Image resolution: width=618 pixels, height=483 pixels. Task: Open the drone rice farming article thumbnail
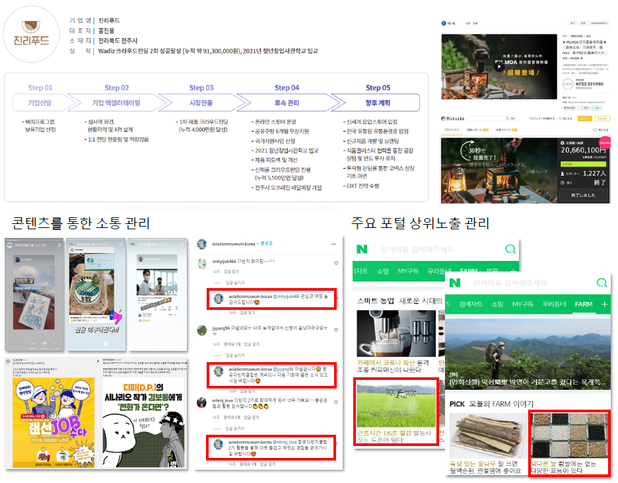[396, 406]
